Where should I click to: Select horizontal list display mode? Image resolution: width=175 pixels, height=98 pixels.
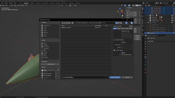pyautogui.click(x=119, y=23)
